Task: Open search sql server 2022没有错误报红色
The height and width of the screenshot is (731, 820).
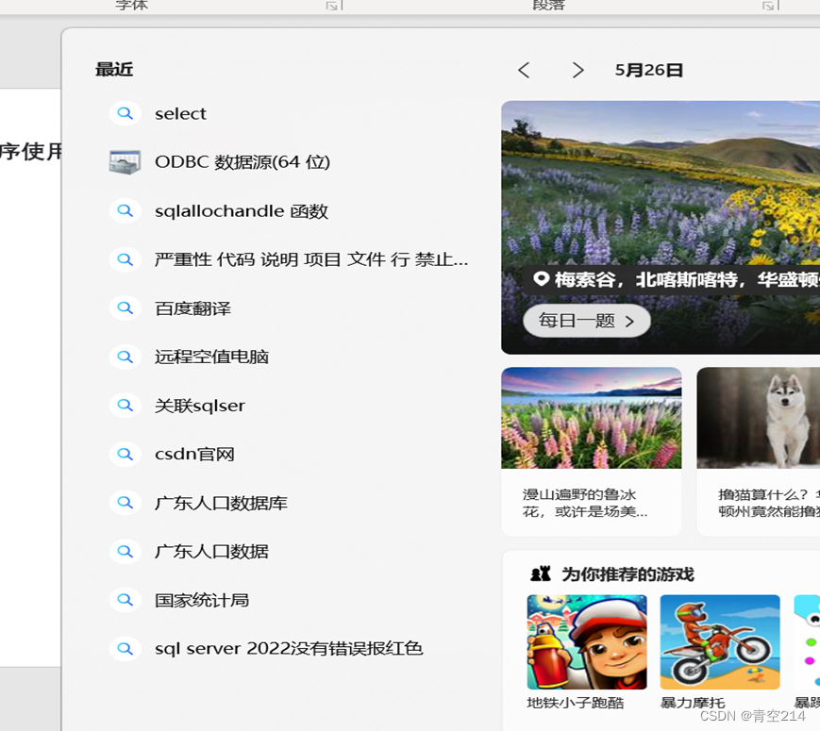Action: point(289,649)
